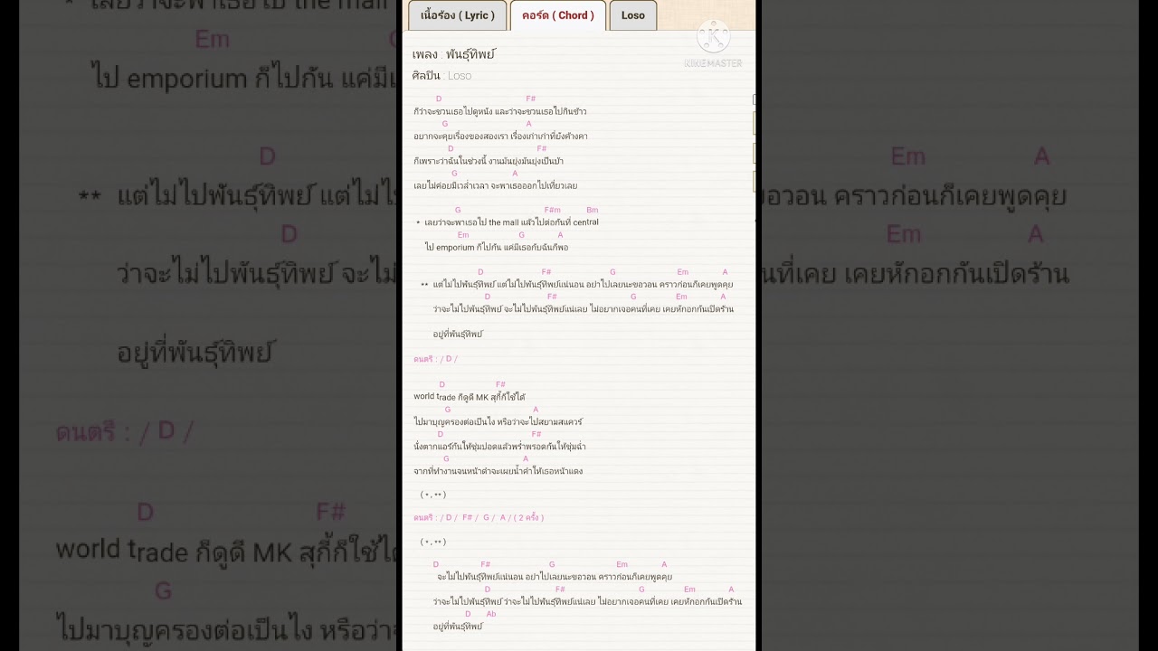1158x651 pixels.
Task: Click the F#m chord above the mall line
Action: pyautogui.click(x=553, y=211)
